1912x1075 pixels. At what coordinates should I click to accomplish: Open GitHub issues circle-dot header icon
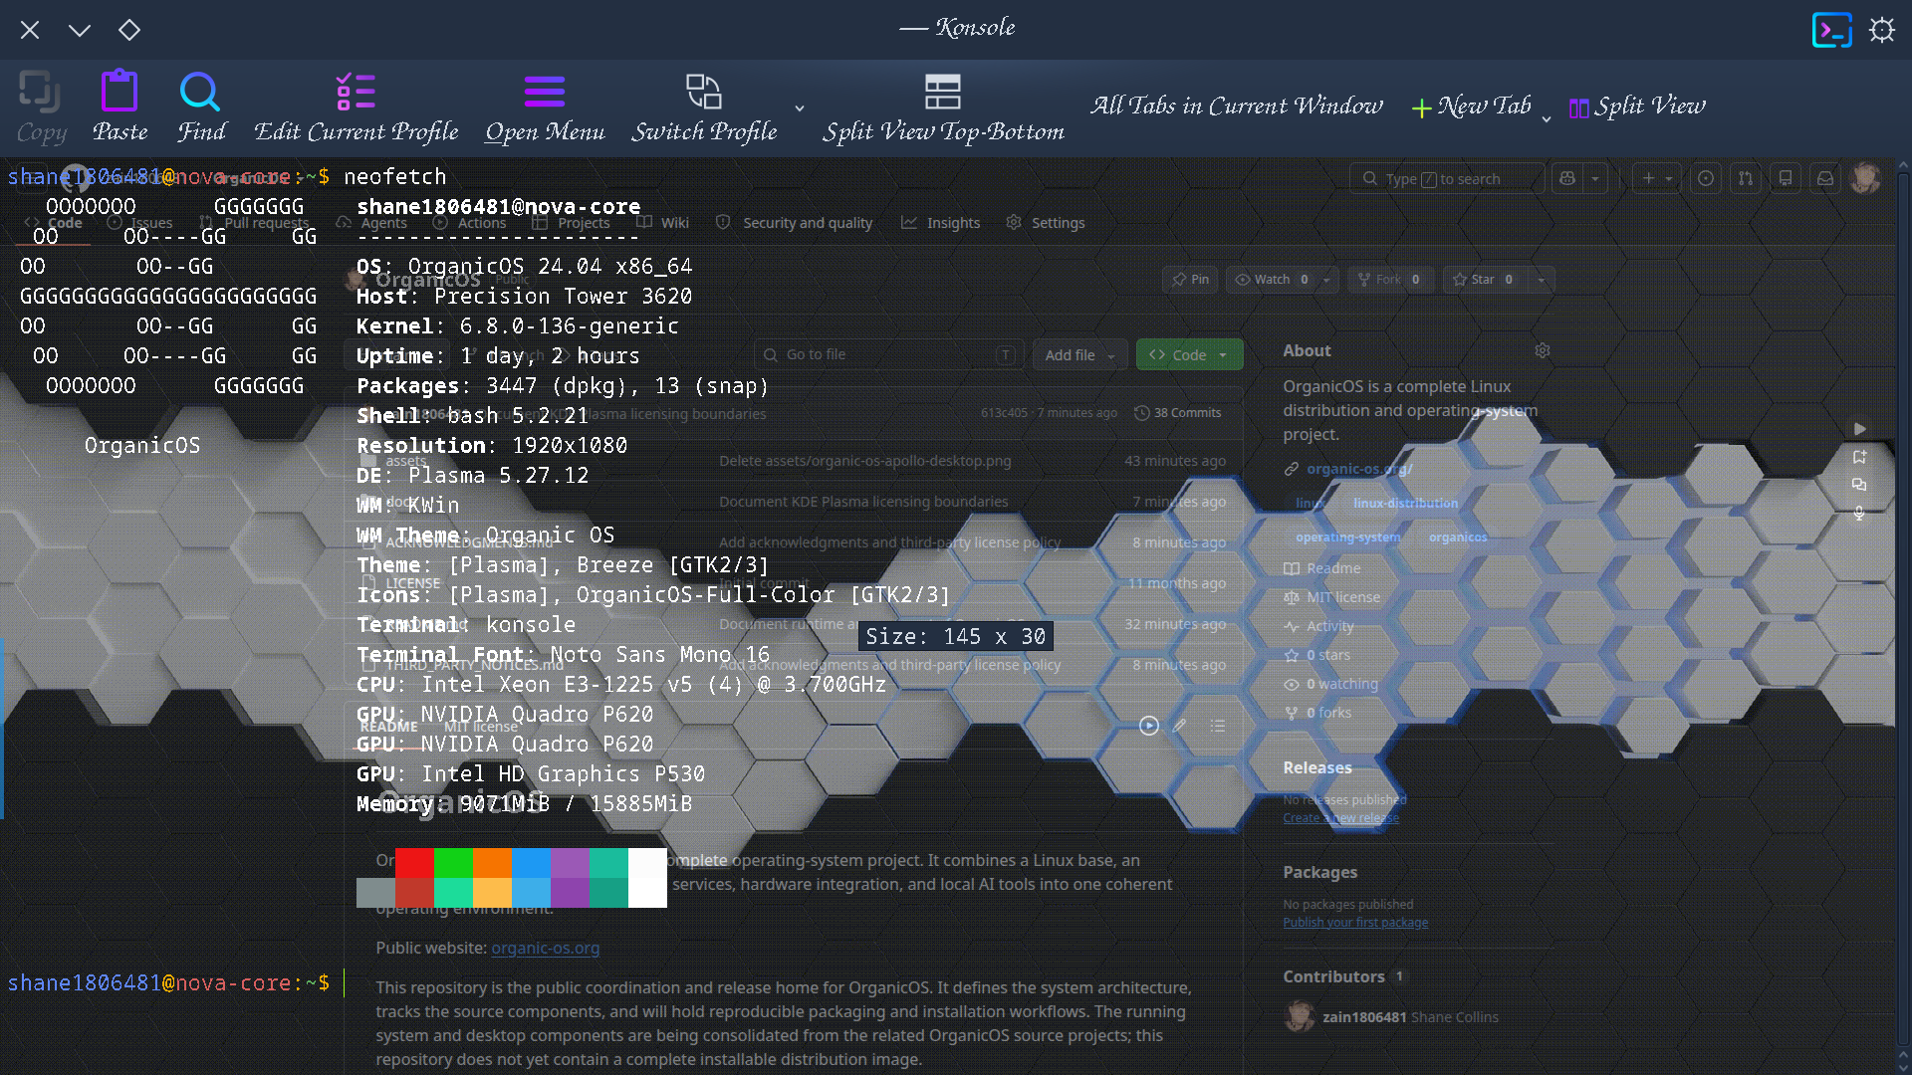[x=1706, y=178]
